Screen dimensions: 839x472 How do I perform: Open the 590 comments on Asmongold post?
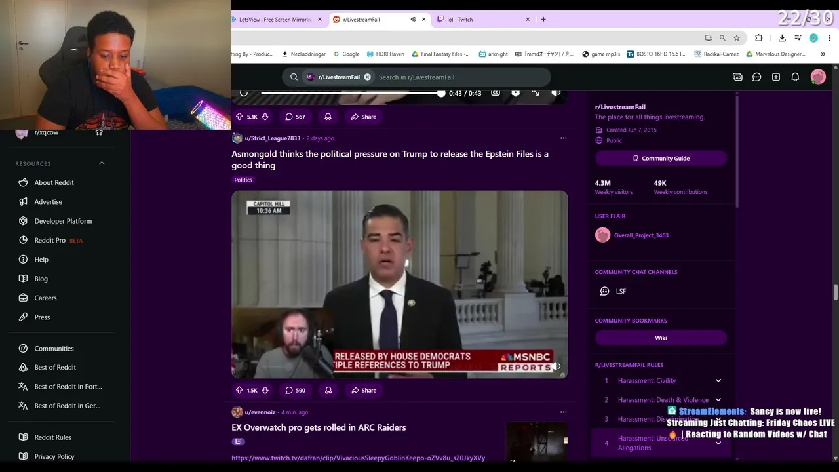[x=295, y=390]
